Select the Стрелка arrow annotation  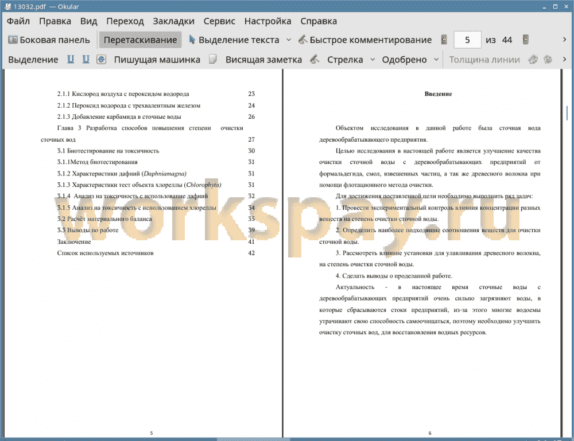tap(345, 60)
